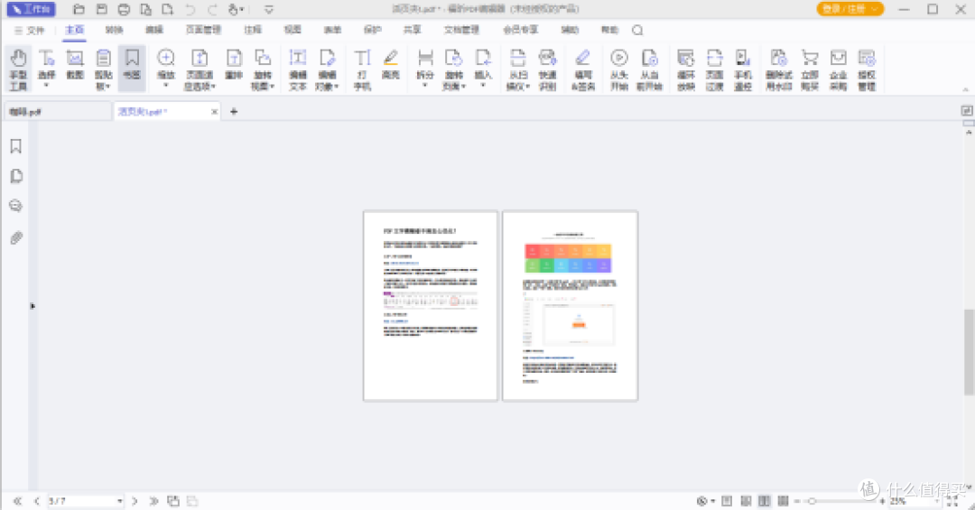
Task: Open the page fit options (页面适应选项)
Action: point(200,69)
